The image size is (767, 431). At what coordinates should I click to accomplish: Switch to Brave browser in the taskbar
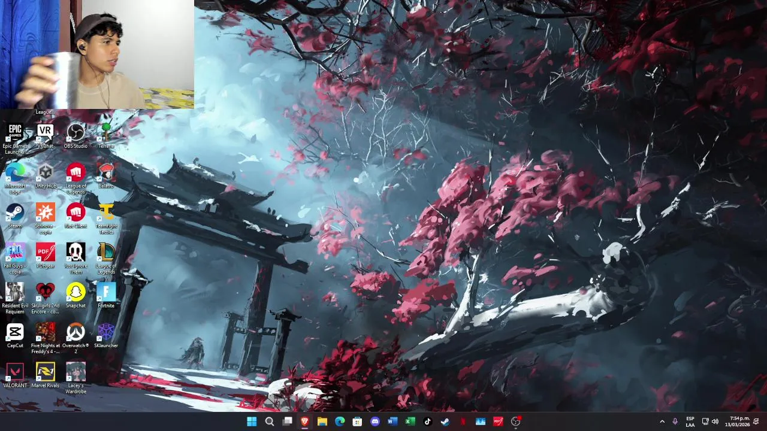click(x=304, y=421)
